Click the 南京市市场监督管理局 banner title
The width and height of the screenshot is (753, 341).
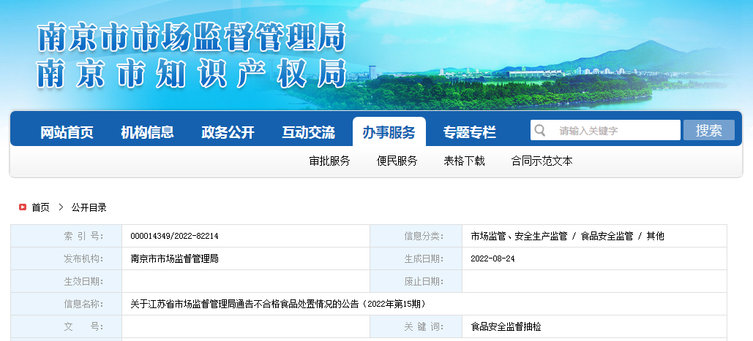tap(192, 37)
